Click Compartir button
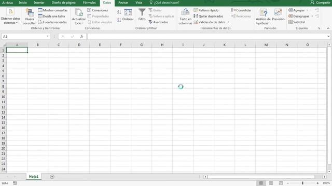Viewport: 332px width, 186px height. (321, 3)
